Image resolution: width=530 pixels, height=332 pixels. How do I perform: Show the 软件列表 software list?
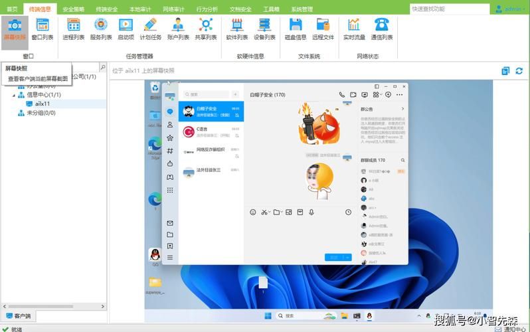tap(237, 29)
